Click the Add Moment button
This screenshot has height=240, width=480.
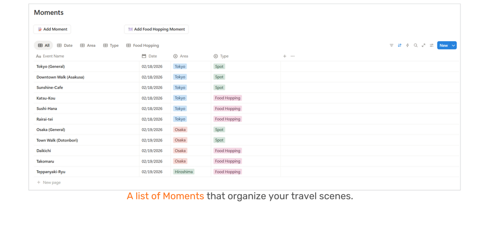coord(53,29)
